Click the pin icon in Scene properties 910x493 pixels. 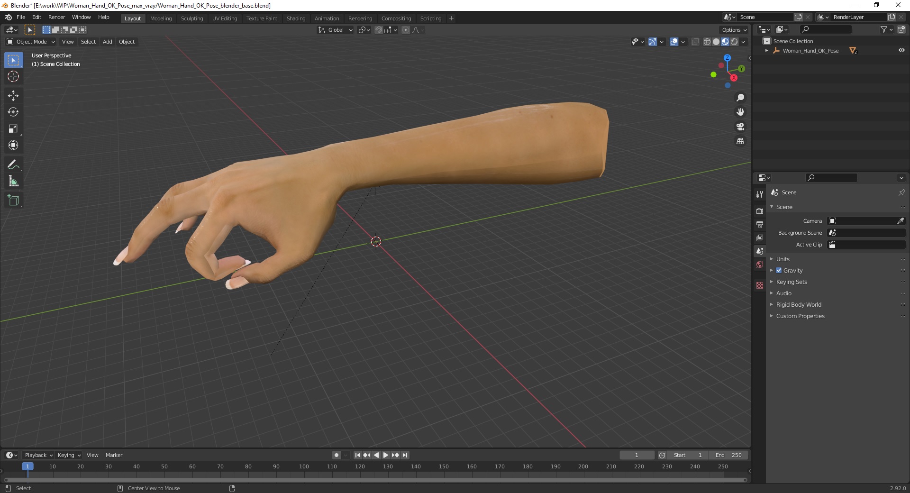[x=901, y=192]
